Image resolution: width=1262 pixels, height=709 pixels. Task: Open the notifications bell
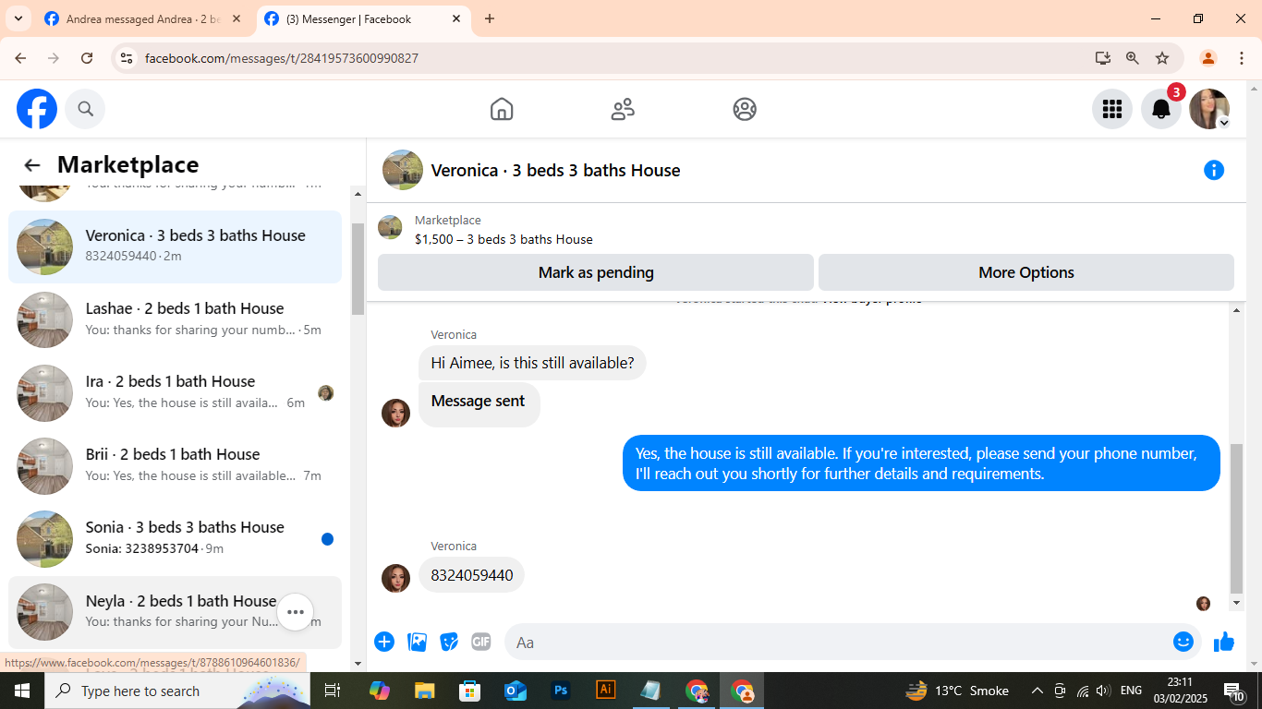(x=1161, y=109)
